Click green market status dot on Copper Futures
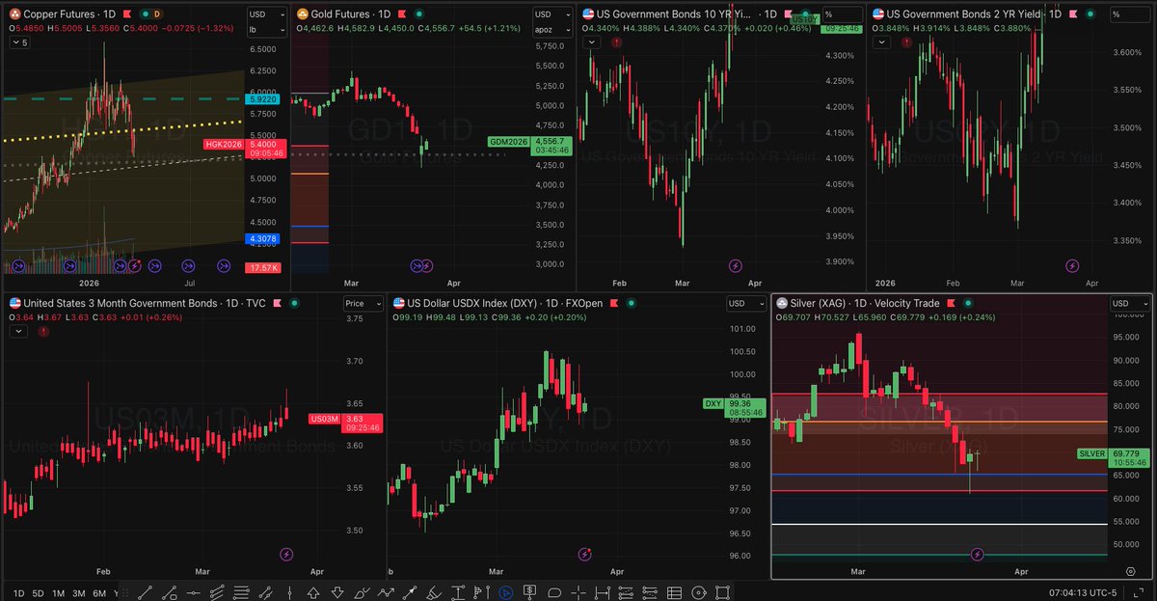The image size is (1157, 601). point(145,14)
